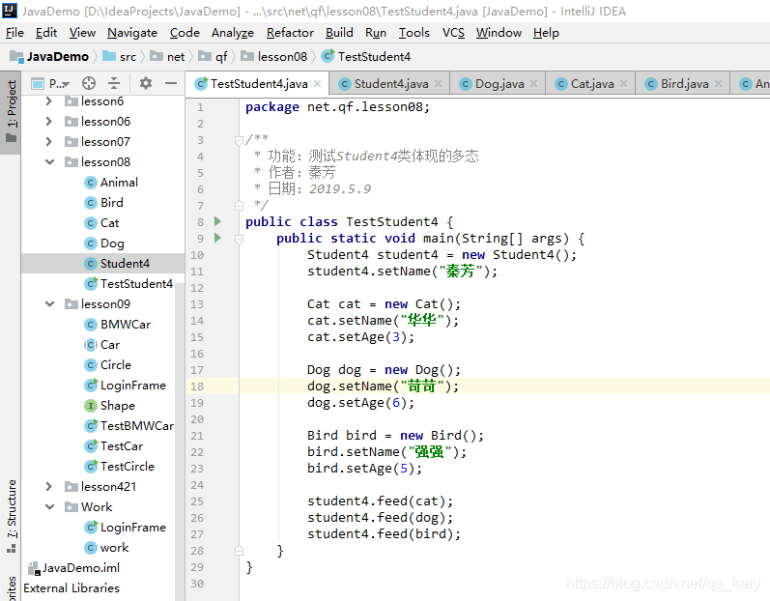Click JavaDemo in the breadcrumb bar
The image size is (770, 601).
tap(49, 57)
